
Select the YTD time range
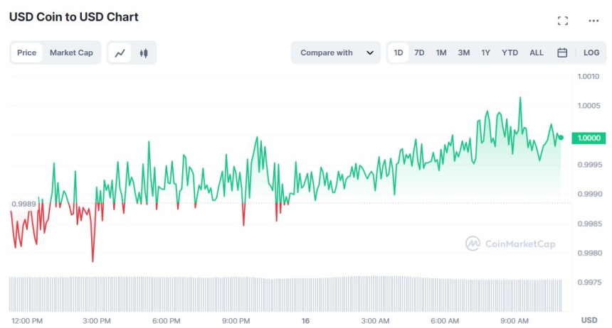coord(510,53)
